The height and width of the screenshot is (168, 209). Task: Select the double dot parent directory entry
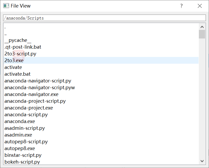101,33
